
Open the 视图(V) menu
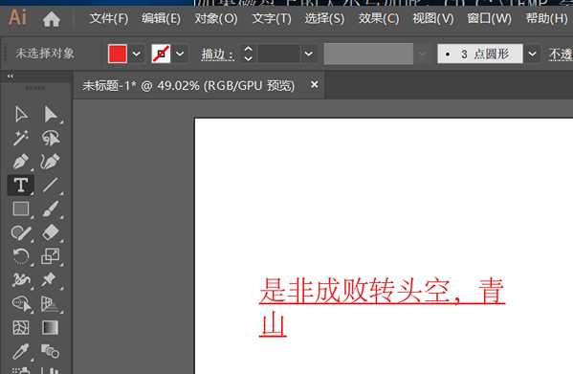coord(433,18)
